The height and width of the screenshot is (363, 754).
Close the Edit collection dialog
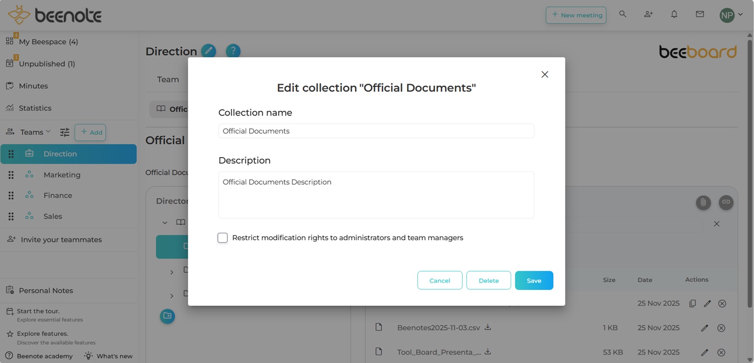545,75
